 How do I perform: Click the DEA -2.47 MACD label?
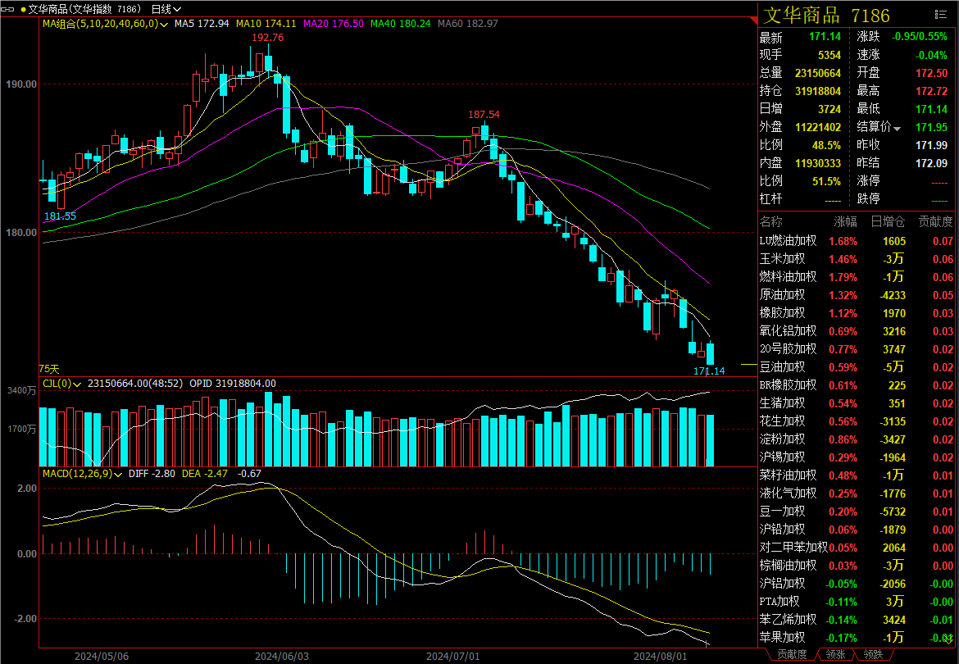[205, 474]
